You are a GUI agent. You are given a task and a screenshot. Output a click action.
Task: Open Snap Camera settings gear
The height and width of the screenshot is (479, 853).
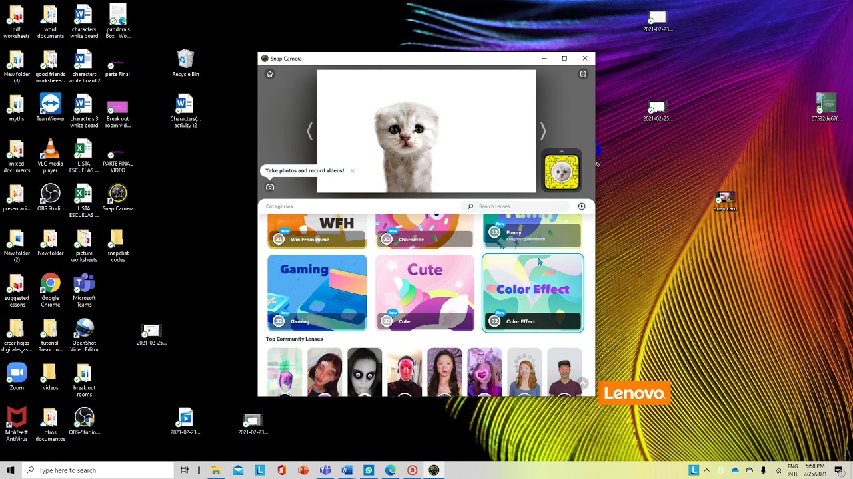pyautogui.click(x=583, y=74)
